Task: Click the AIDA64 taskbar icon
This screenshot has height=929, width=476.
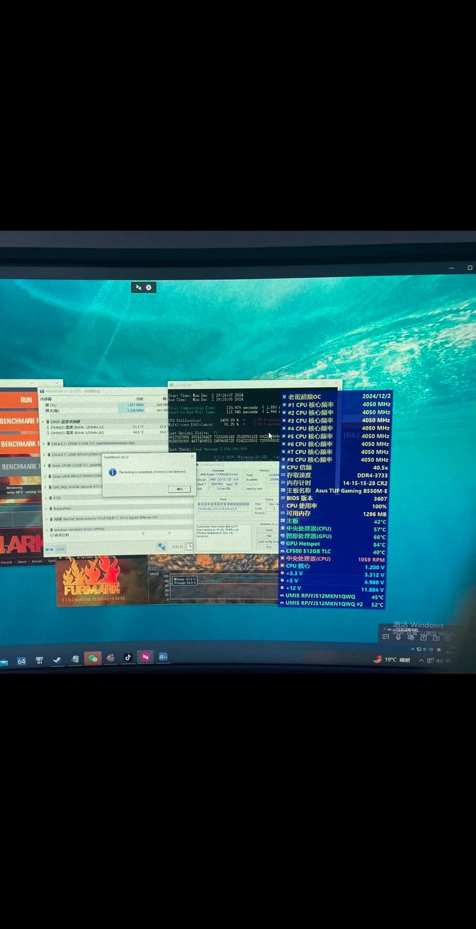Action: pos(21,661)
